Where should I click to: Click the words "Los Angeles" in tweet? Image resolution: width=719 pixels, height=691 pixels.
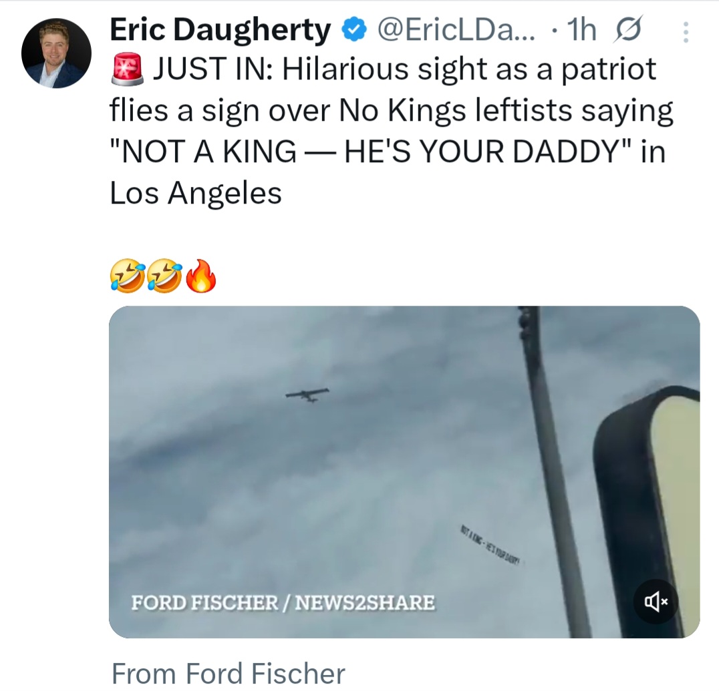pyautogui.click(x=195, y=194)
